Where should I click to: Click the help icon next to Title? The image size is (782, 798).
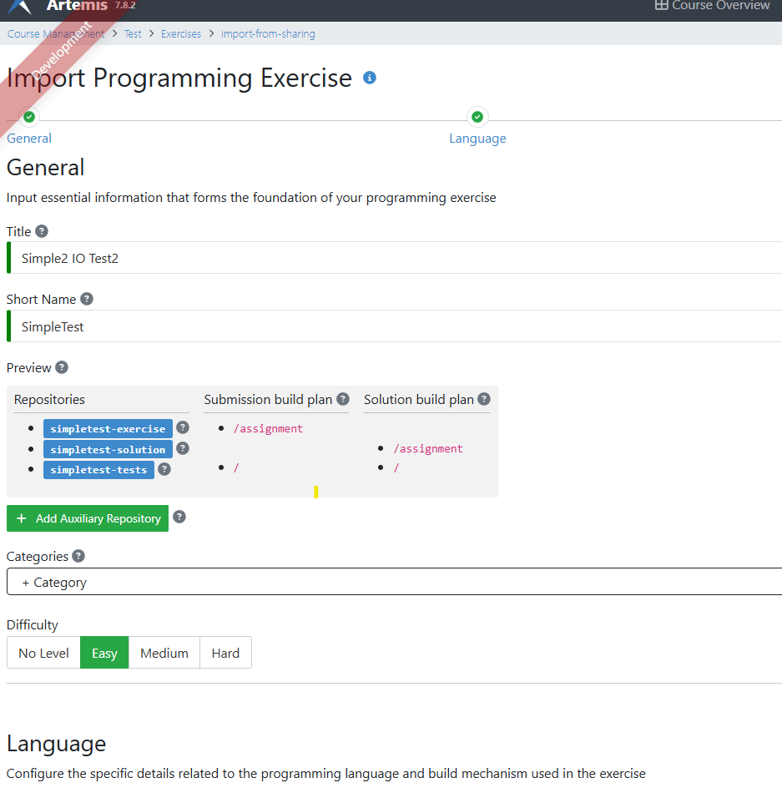click(42, 231)
